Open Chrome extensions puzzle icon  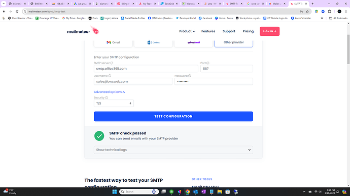click(330, 12)
